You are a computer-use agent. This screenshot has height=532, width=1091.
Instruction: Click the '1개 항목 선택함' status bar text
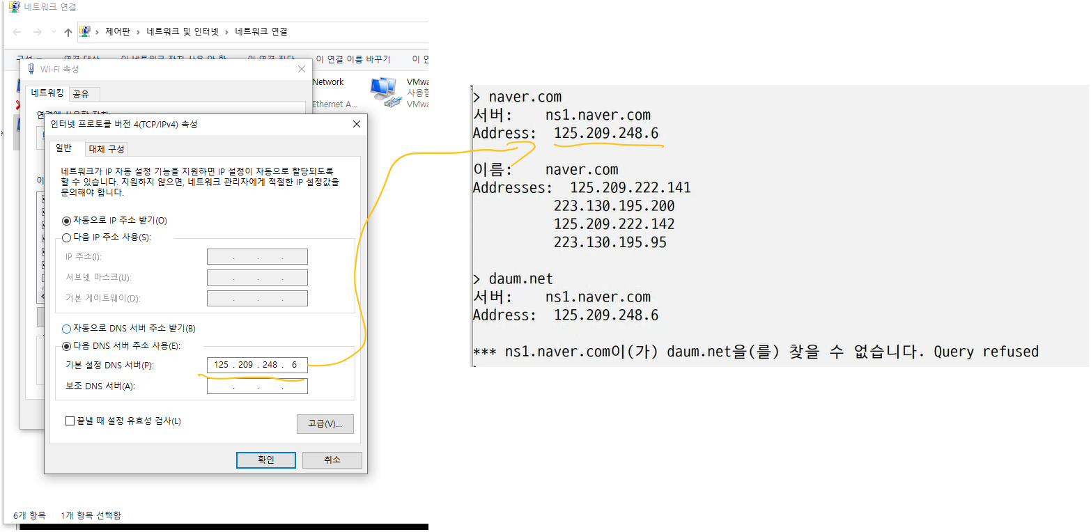click(x=91, y=515)
